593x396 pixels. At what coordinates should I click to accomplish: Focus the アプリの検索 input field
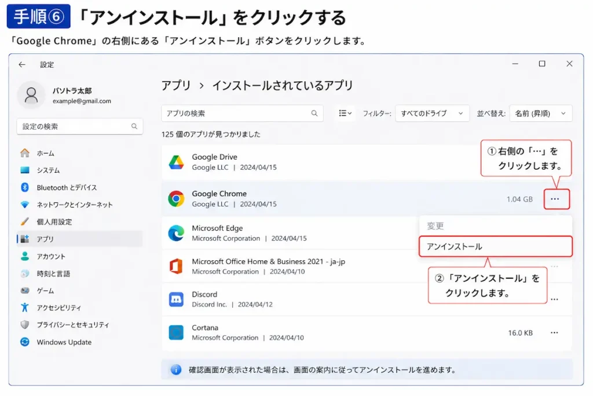(242, 113)
